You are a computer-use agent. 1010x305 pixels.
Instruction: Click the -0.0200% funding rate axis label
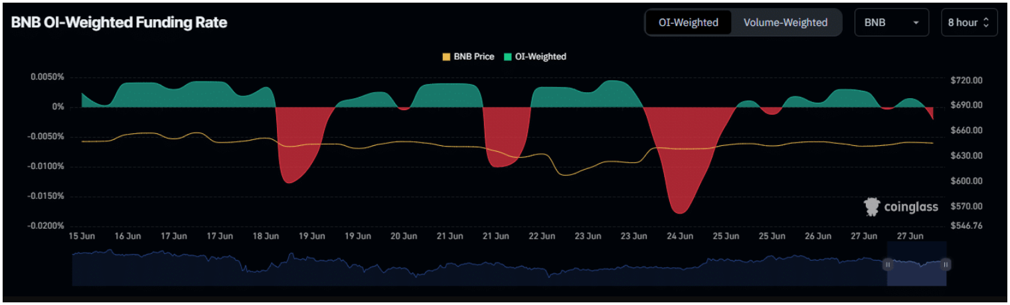[44, 226]
